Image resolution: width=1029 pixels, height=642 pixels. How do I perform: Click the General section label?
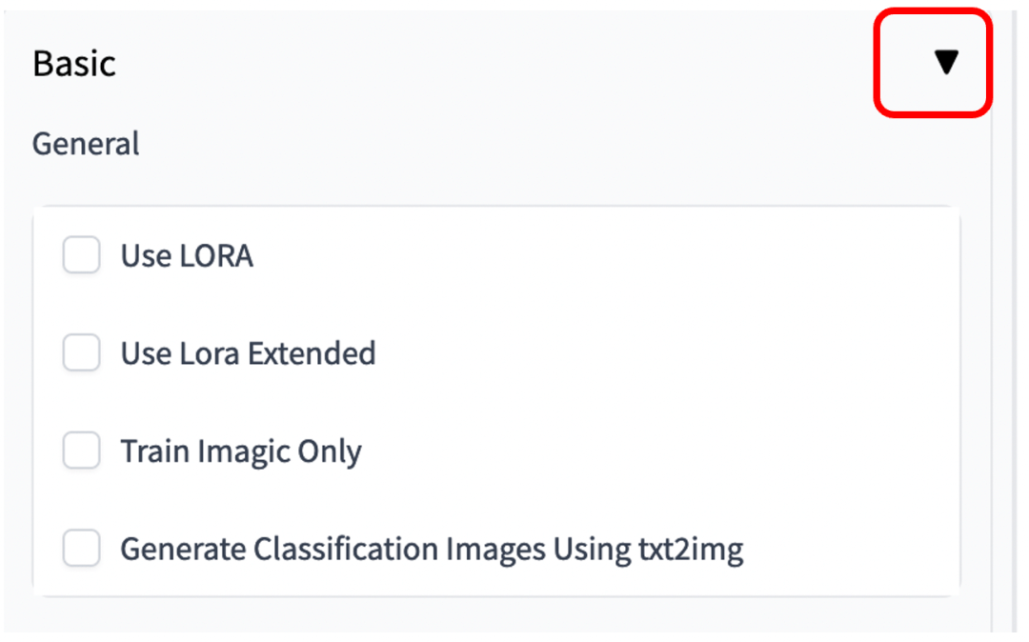coord(86,145)
